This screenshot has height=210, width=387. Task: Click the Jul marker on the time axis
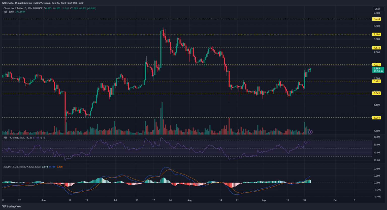click(x=115, y=200)
